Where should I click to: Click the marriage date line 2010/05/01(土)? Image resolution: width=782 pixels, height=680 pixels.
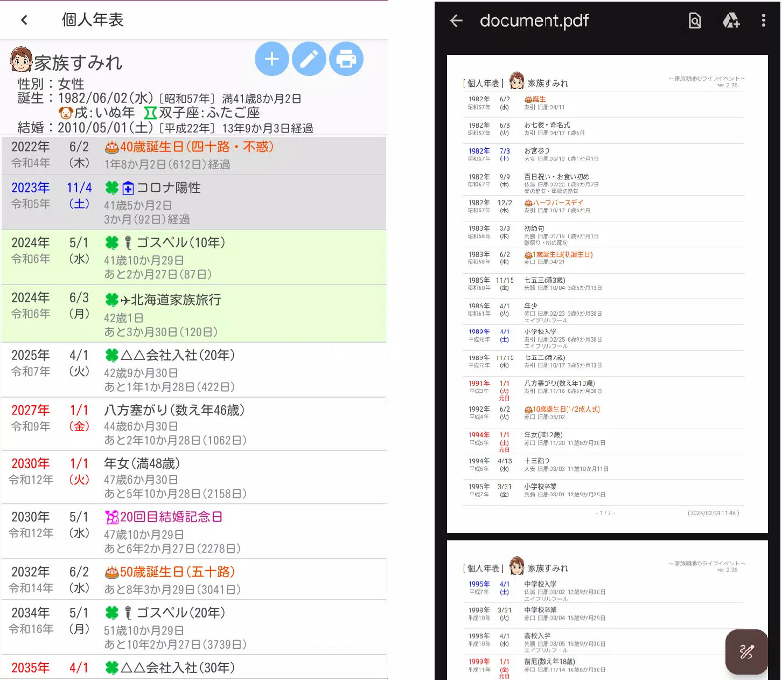tap(165, 128)
